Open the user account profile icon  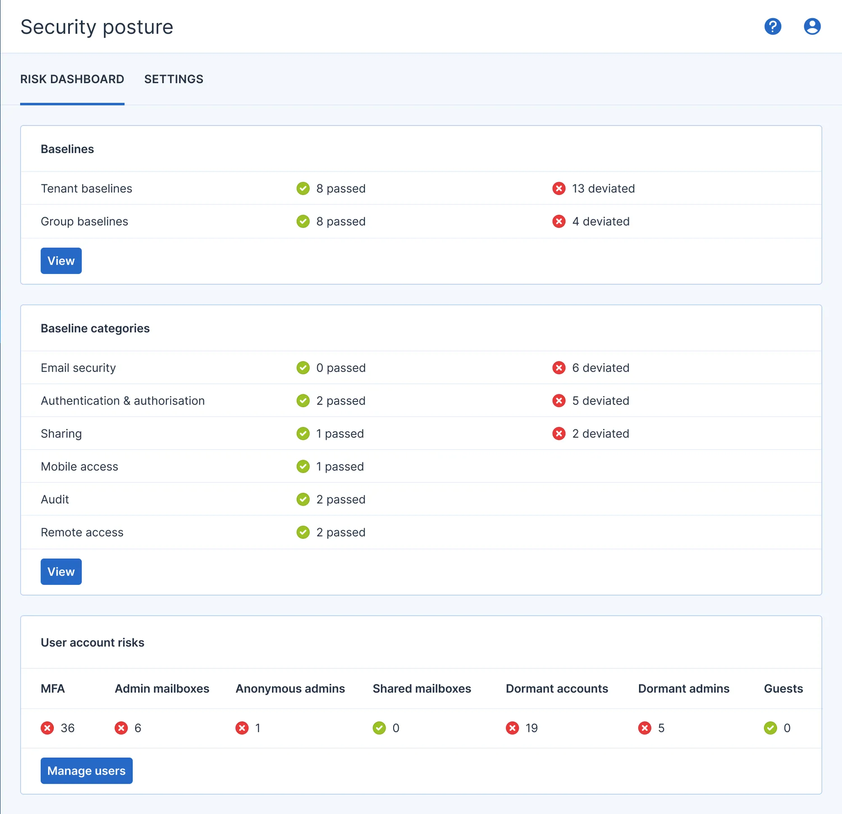(812, 27)
